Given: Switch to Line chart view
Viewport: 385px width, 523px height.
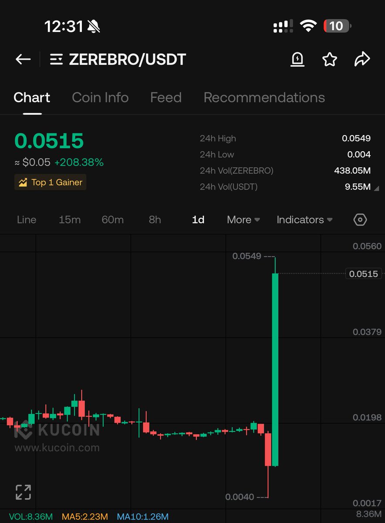Looking at the screenshot, I should click(x=26, y=220).
